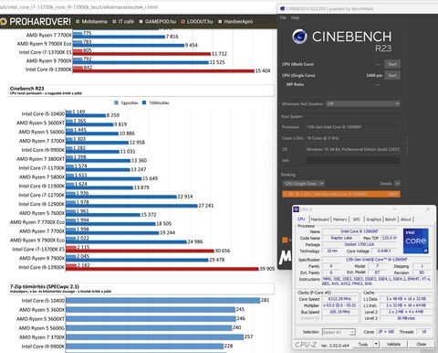
Task: Open the Minimum Test Duration dropdown
Action: 362,103
